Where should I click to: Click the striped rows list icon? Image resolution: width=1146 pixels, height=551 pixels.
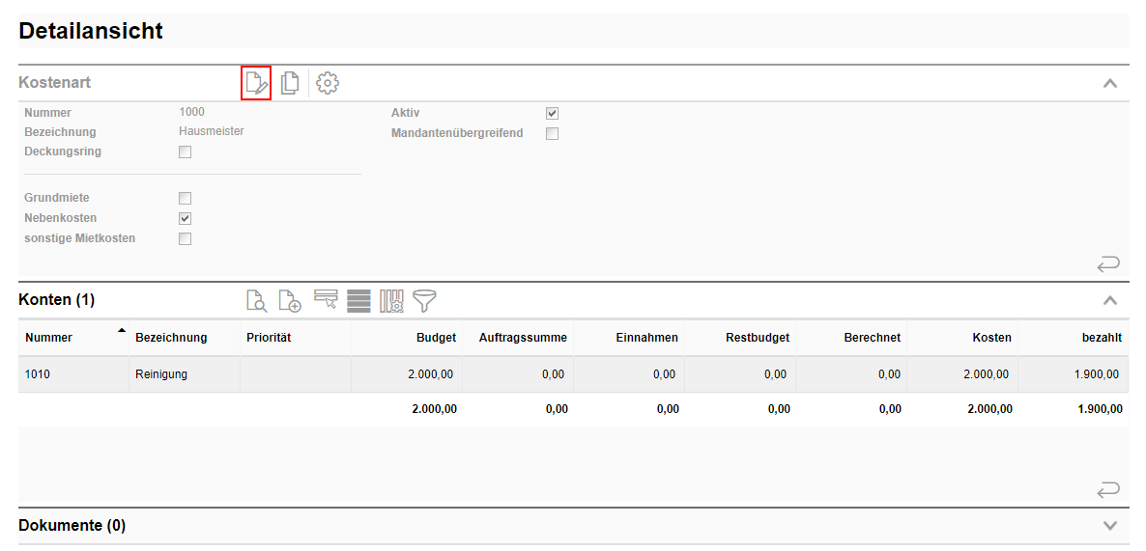coord(358,301)
